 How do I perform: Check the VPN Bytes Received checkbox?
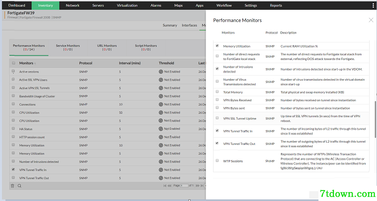tap(217, 100)
